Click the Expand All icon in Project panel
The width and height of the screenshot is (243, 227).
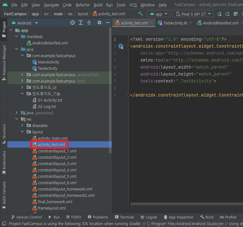(81, 23)
